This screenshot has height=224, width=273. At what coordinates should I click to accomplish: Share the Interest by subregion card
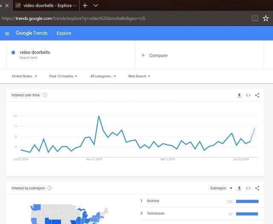pos(257,188)
